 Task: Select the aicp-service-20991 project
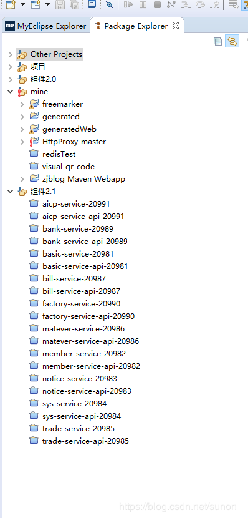pyautogui.click(x=76, y=204)
